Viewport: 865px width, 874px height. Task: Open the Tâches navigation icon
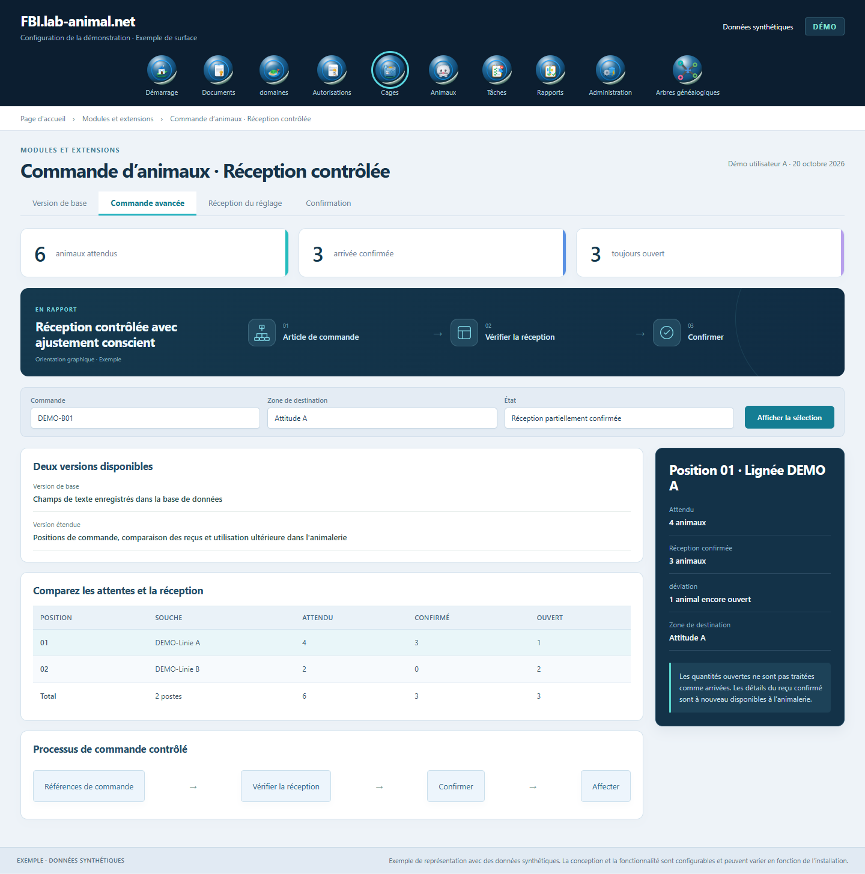click(497, 70)
